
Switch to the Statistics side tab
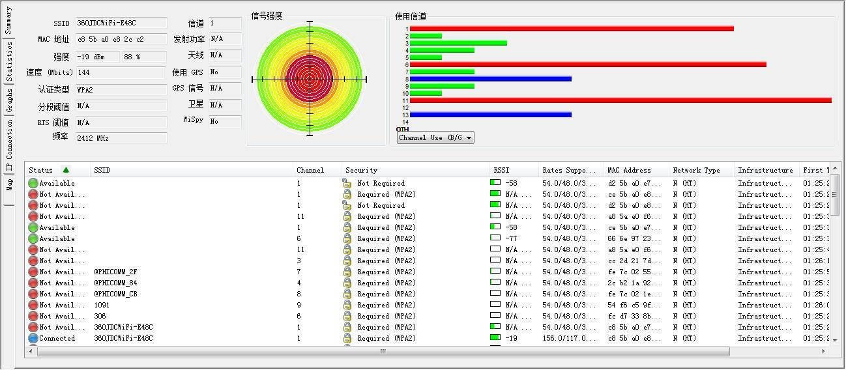(x=9, y=61)
